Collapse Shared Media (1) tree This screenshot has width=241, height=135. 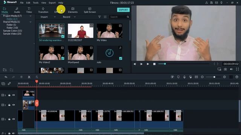tap(31, 22)
